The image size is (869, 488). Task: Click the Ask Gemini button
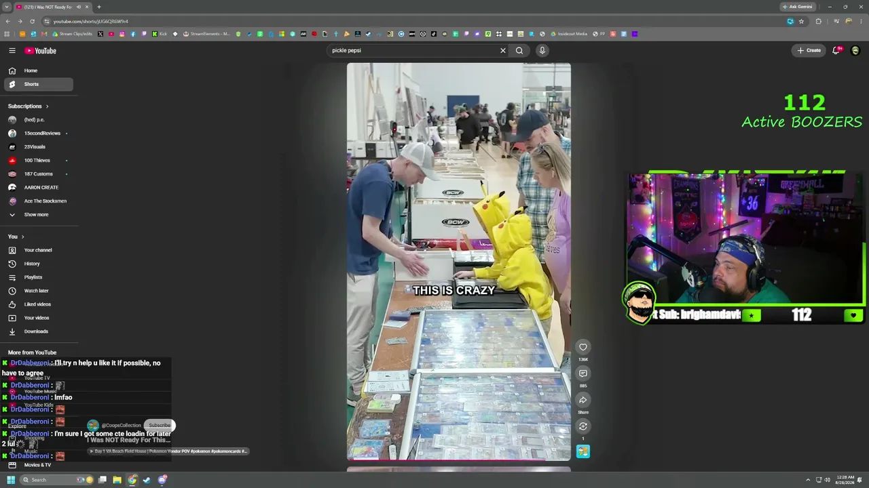pos(798,7)
